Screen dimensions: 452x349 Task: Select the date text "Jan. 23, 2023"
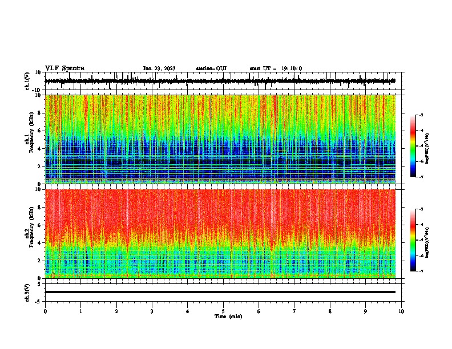(x=159, y=68)
